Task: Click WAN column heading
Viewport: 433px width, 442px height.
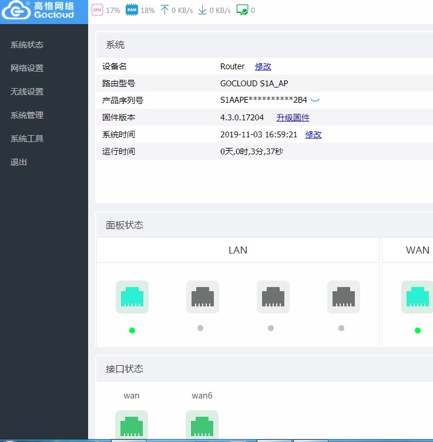Action: click(x=418, y=250)
